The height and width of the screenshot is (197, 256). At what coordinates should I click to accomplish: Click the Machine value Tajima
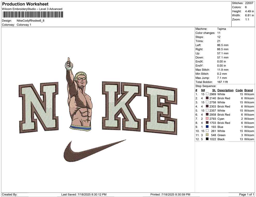221,29
